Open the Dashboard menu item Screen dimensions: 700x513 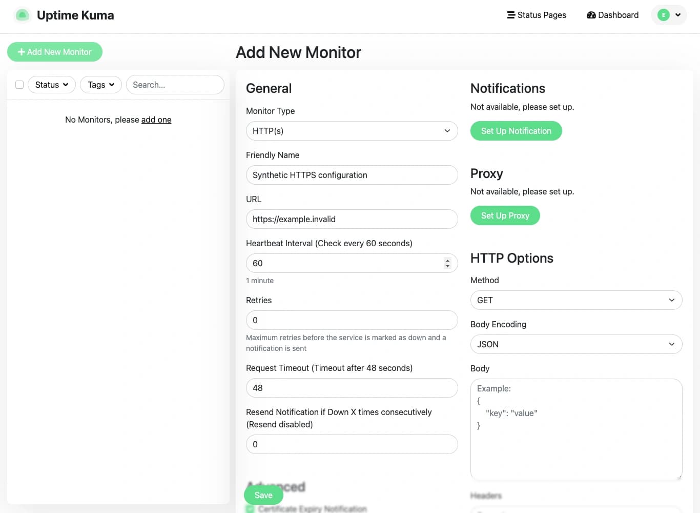coord(612,15)
